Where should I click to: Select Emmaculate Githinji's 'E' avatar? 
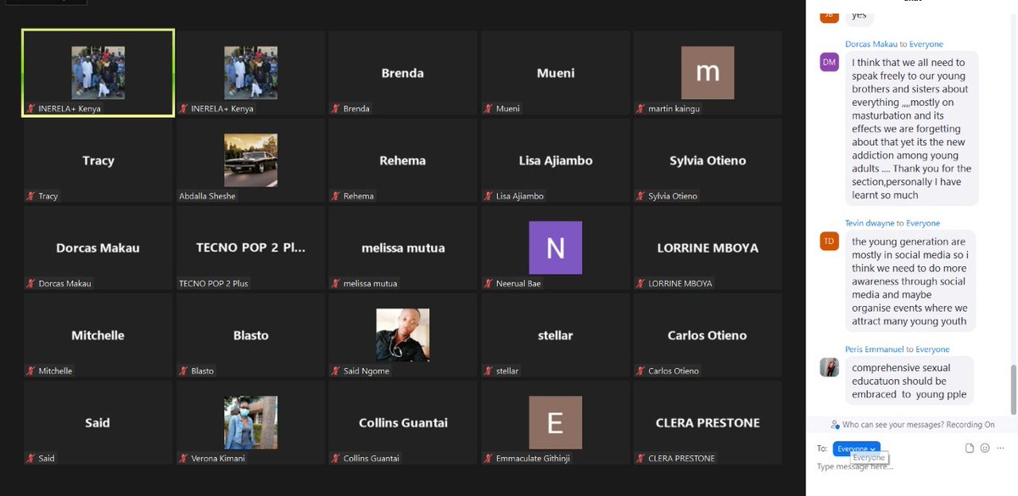555,422
